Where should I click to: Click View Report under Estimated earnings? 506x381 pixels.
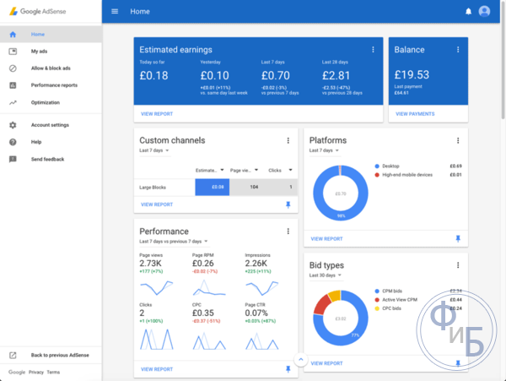(157, 114)
